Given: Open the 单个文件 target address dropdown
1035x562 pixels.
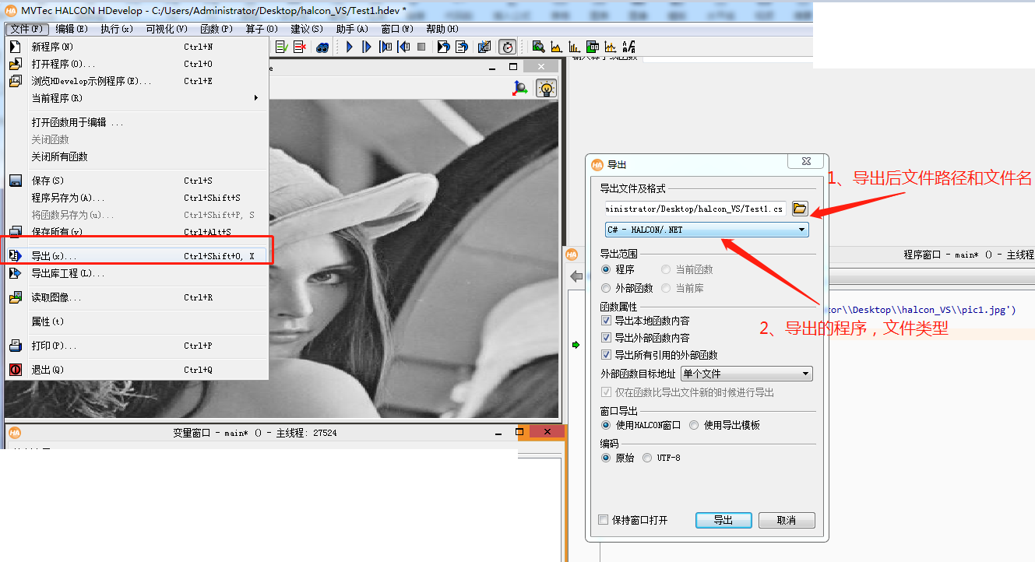Looking at the screenshot, I should [x=805, y=373].
